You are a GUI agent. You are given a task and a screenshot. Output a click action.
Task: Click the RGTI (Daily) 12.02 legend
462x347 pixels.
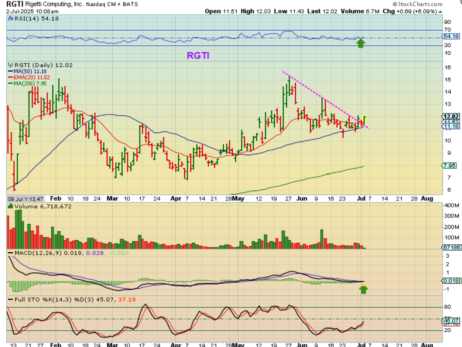(x=43, y=65)
